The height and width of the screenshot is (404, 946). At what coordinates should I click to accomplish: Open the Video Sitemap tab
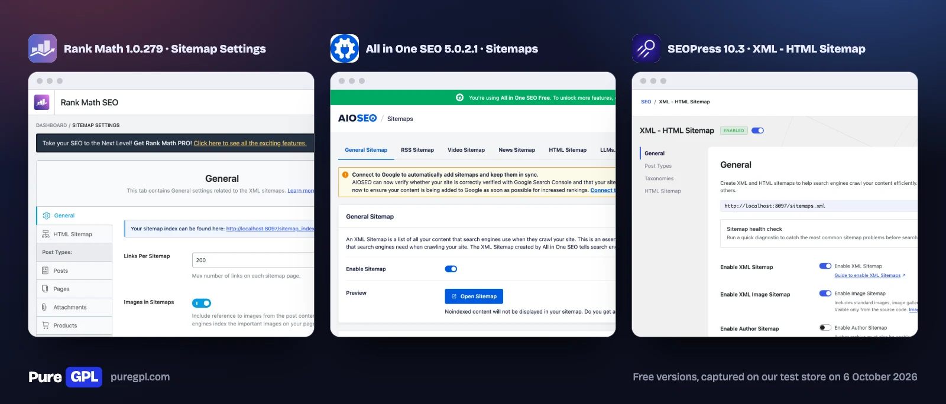[x=466, y=150]
